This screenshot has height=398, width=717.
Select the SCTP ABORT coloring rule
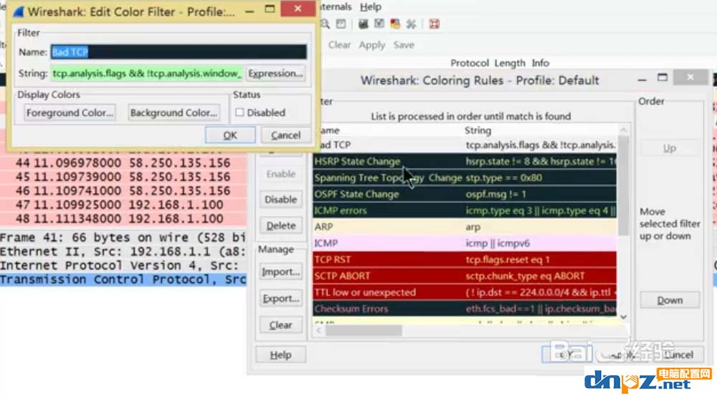coord(465,276)
